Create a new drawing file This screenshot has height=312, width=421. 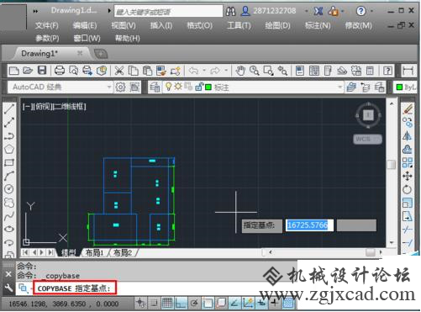(13, 71)
